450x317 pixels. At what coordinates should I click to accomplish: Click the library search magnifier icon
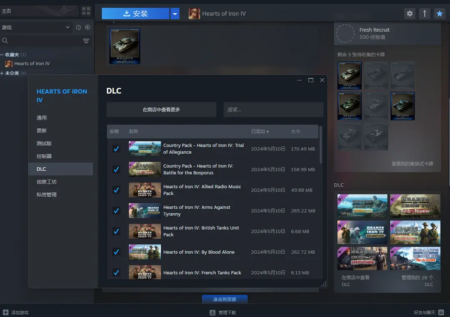point(5,41)
